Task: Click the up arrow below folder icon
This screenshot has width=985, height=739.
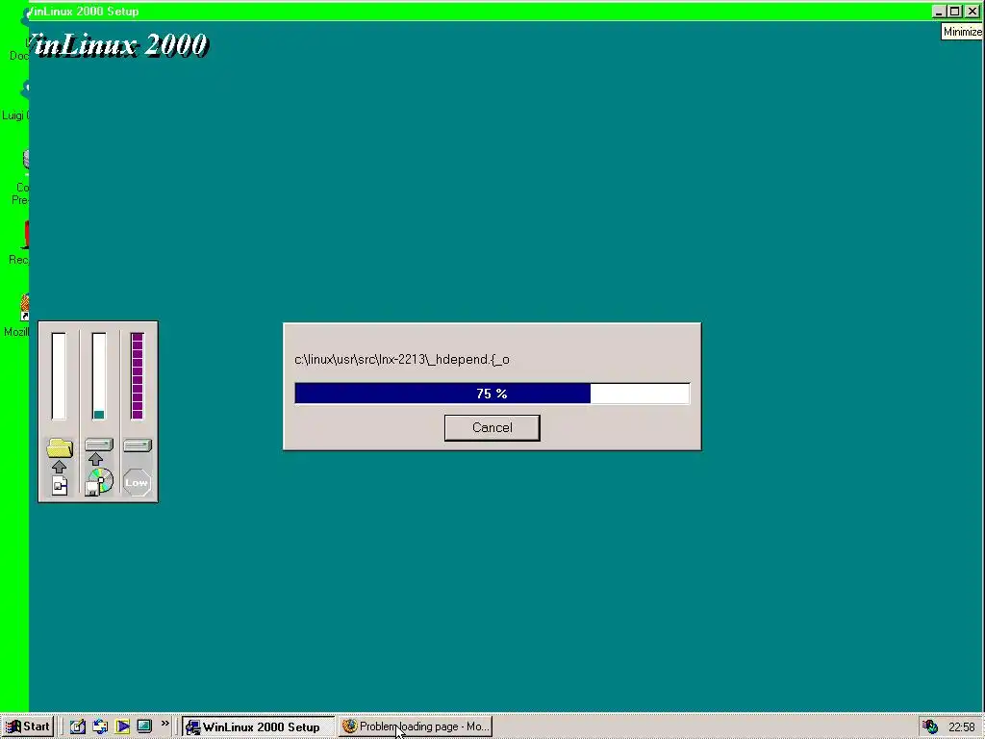Action: (x=59, y=467)
